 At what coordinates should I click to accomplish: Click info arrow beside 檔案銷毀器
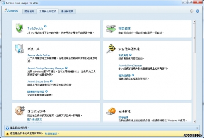(x=133, y=75)
